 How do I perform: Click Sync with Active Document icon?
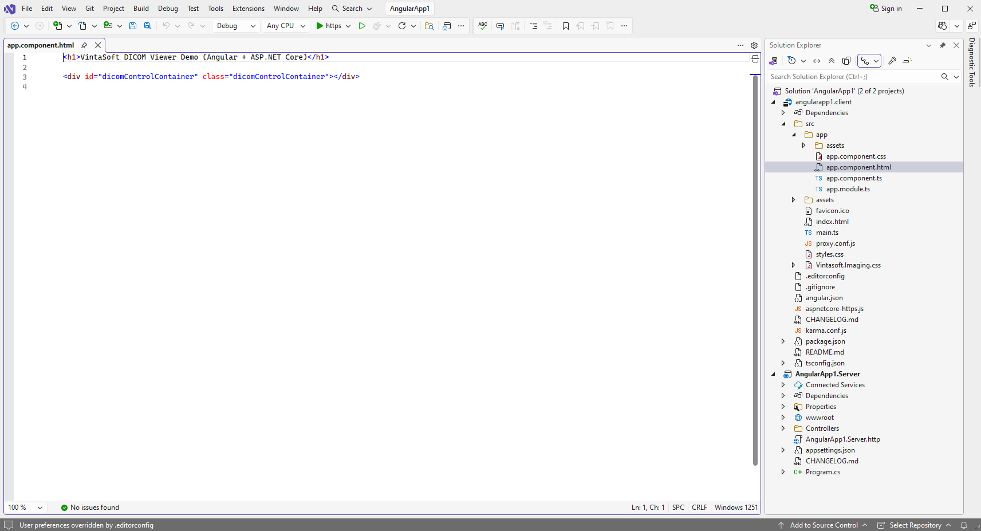click(817, 61)
